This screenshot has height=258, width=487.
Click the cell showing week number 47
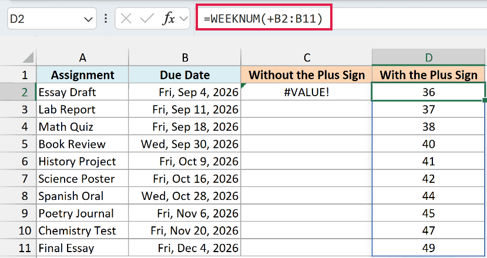tap(428, 230)
